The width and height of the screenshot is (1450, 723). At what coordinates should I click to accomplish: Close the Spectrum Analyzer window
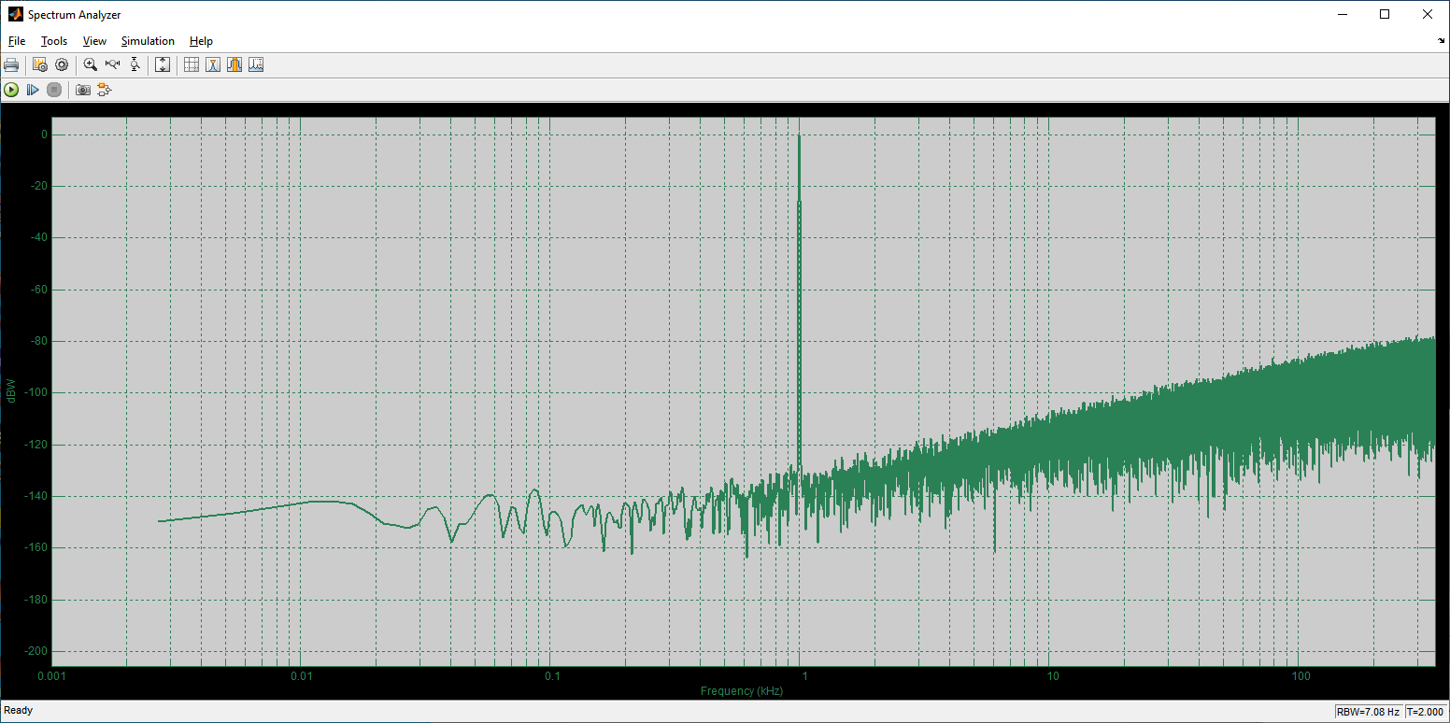(1428, 14)
